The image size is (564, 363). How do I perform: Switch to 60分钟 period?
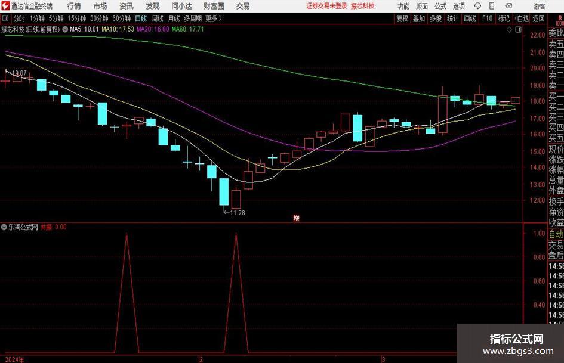(x=122, y=18)
